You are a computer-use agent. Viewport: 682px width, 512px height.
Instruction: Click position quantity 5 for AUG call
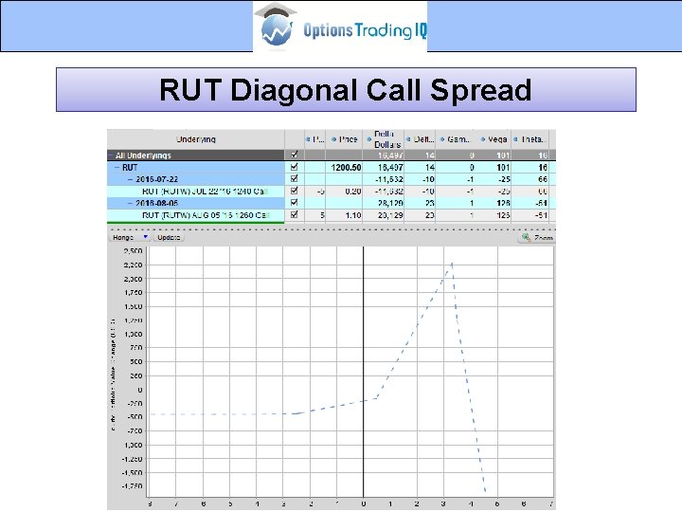[x=322, y=215]
